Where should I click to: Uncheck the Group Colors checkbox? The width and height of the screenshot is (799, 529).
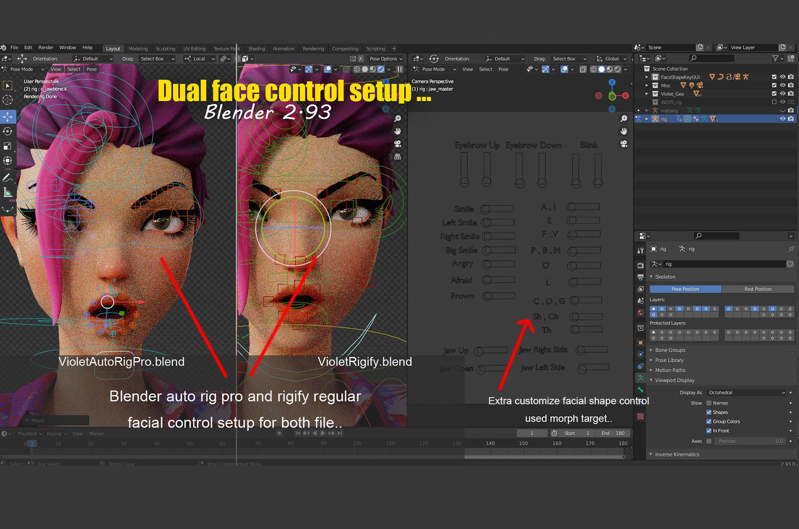(709, 422)
